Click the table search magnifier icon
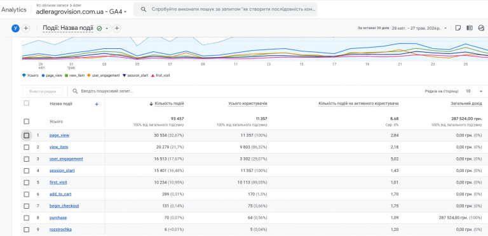Image resolution: width=488 pixels, height=236 pixels. [x=75, y=91]
